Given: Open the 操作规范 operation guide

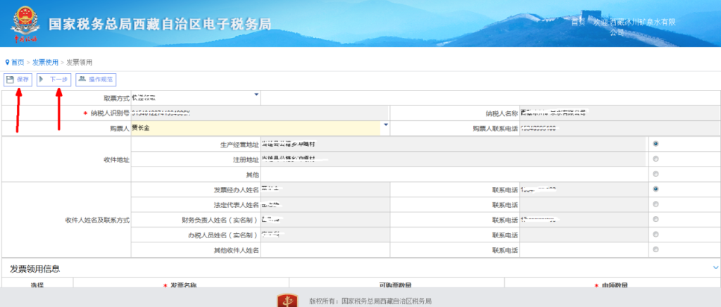Looking at the screenshot, I should click(95, 79).
